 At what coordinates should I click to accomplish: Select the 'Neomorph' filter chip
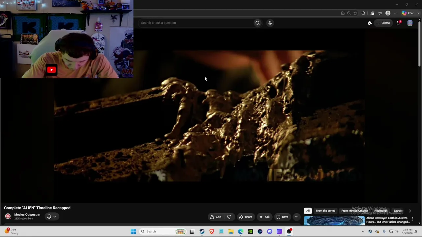(381, 211)
